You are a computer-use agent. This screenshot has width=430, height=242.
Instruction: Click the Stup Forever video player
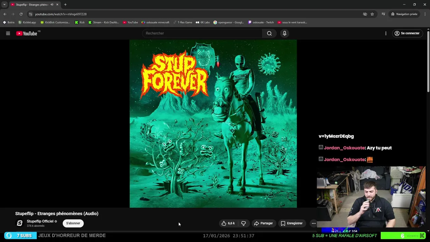213,124
